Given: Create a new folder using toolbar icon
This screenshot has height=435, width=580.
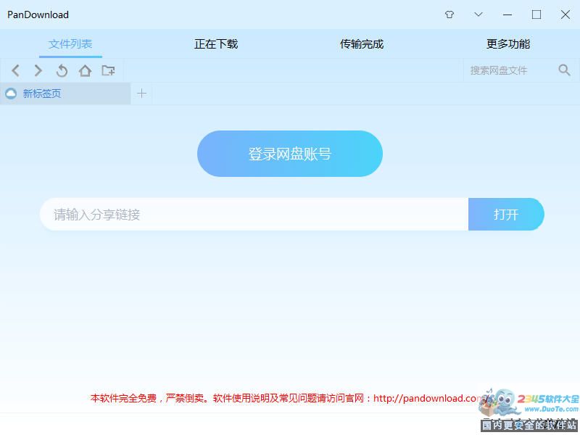Looking at the screenshot, I should click(x=108, y=70).
